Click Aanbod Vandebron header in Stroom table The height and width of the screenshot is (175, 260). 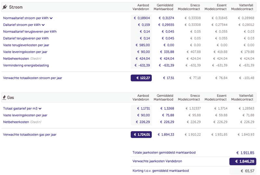click(x=141, y=7)
